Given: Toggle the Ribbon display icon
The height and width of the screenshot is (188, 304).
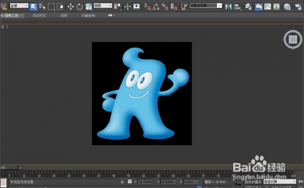Looking at the screenshot, I should pyautogui.click(x=259, y=7).
